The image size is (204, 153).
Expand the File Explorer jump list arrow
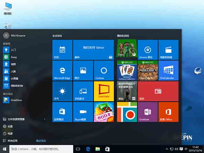point(44,119)
